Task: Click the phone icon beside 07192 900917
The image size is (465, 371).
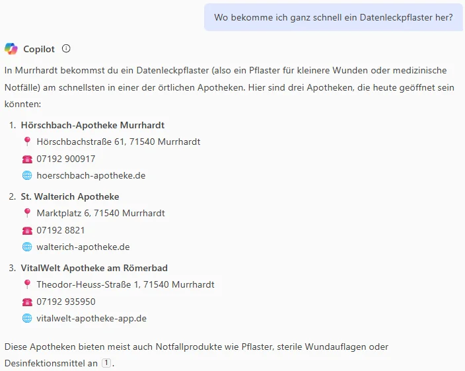Action: tap(27, 159)
